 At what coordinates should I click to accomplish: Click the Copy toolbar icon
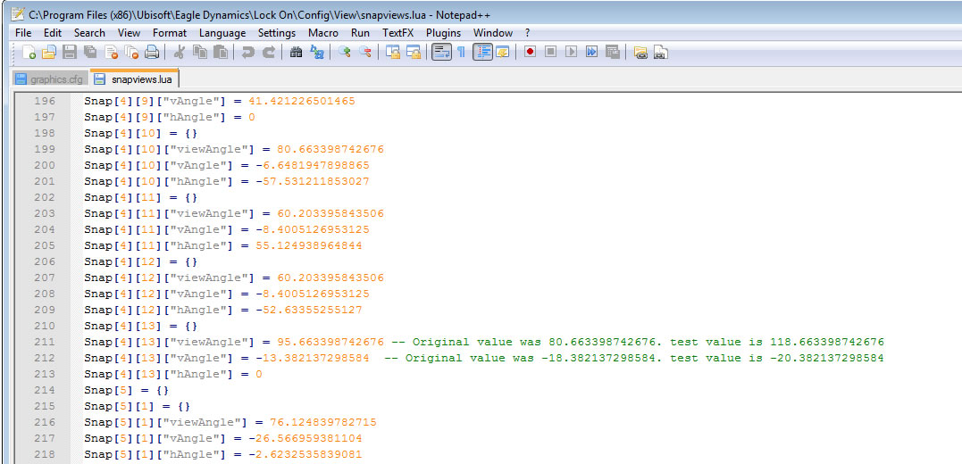tap(200, 52)
